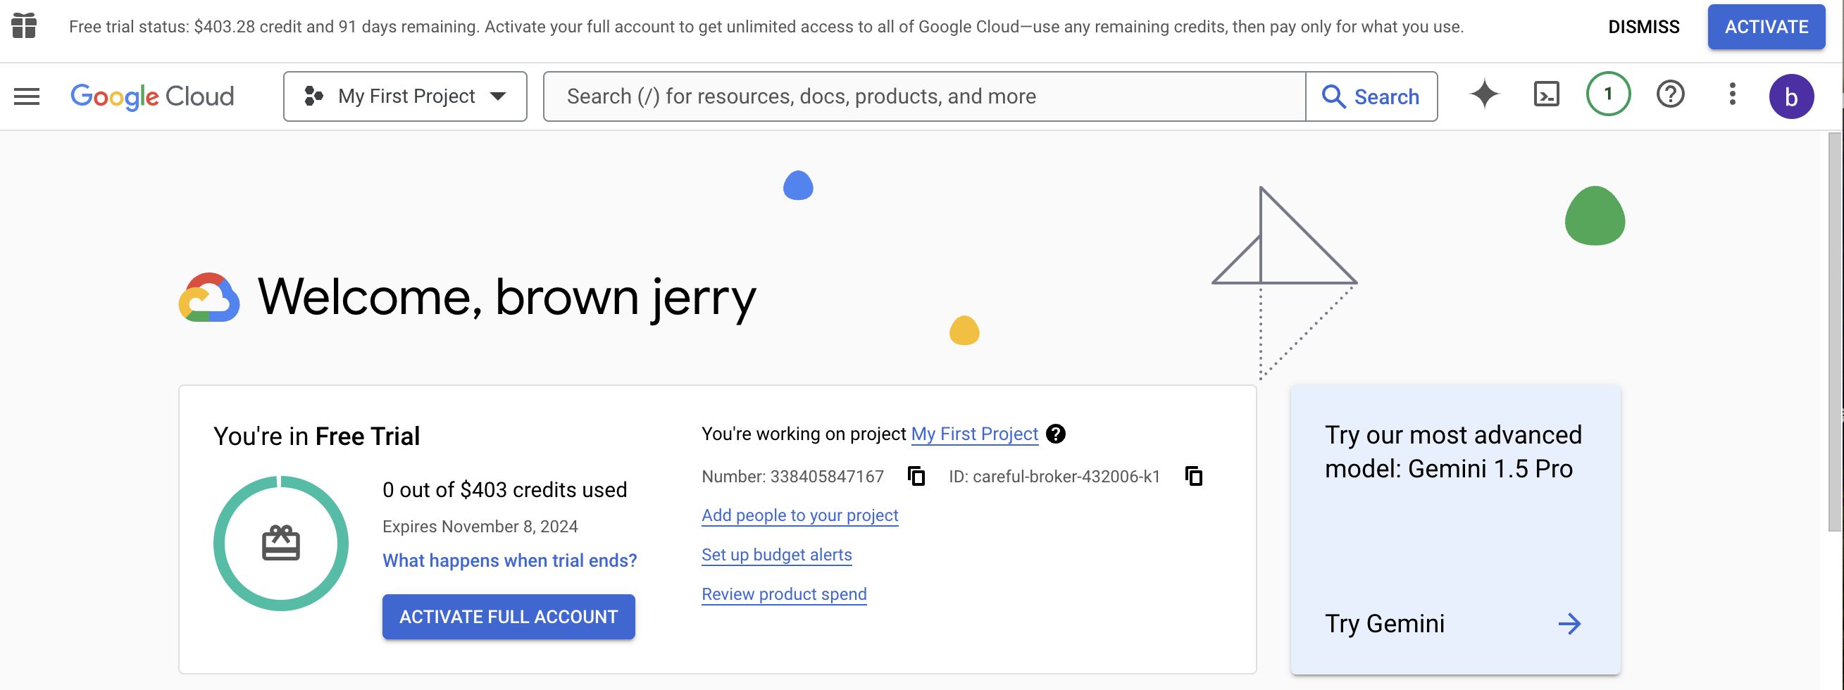Click the gift card icon in credits ring
This screenshot has height=690, width=1844.
click(280, 544)
